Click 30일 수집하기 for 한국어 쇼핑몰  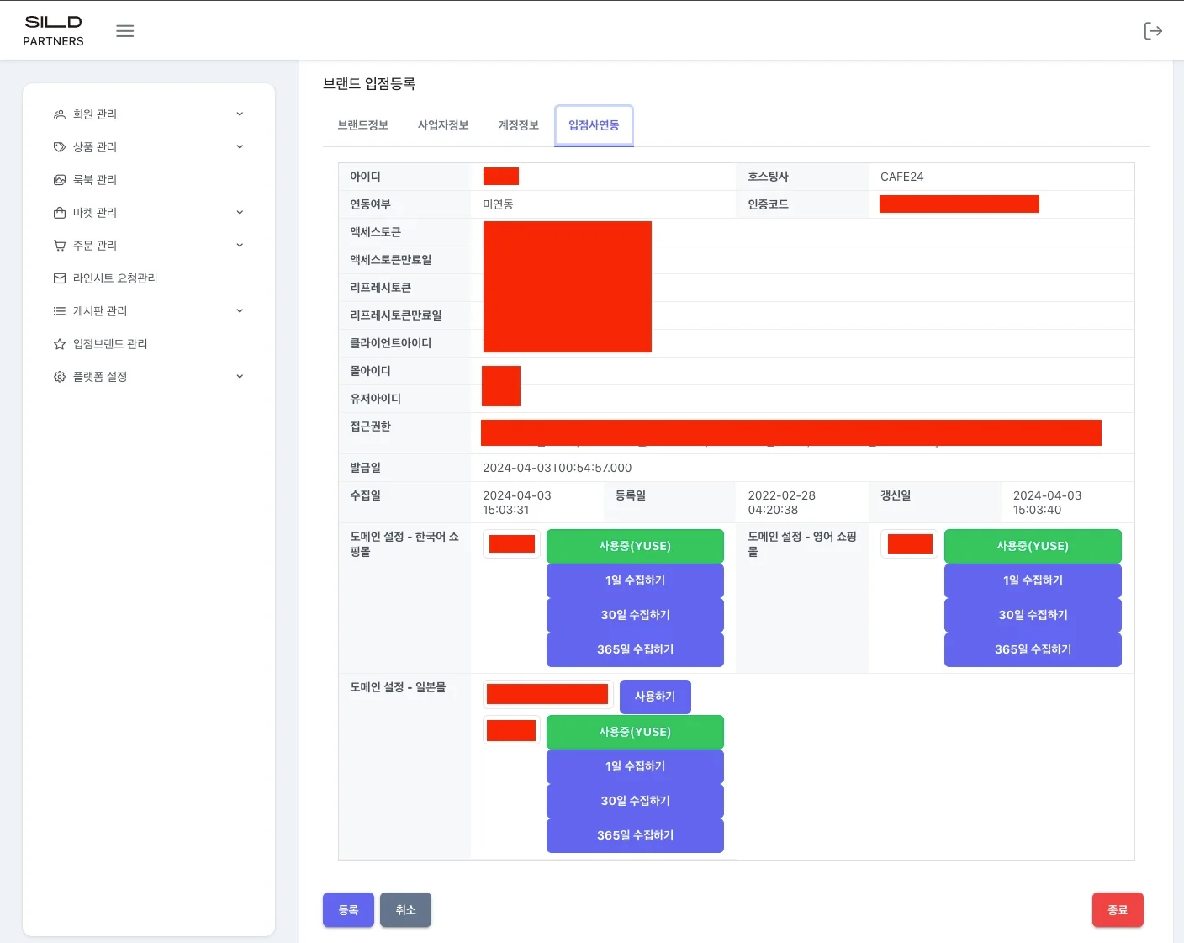pos(635,615)
